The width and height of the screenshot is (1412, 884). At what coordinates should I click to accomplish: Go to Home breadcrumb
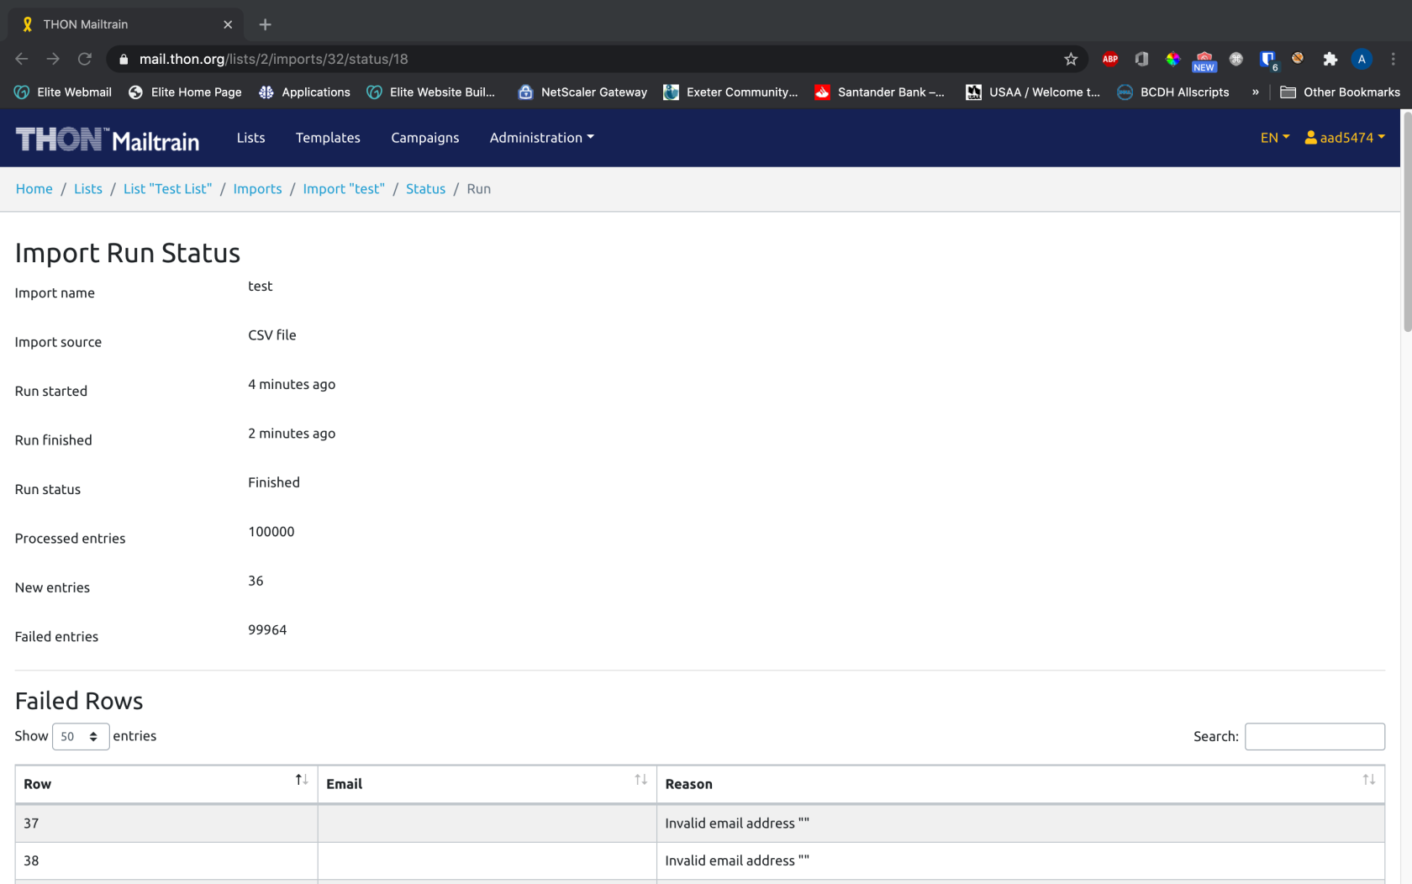pos(34,189)
